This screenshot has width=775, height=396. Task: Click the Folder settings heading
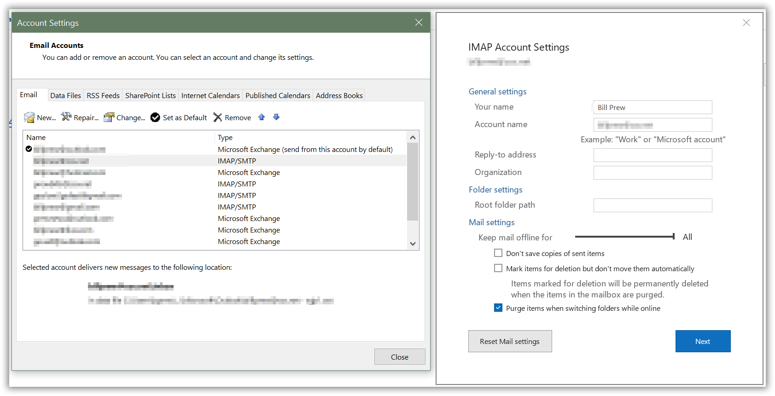pos(495,190)
